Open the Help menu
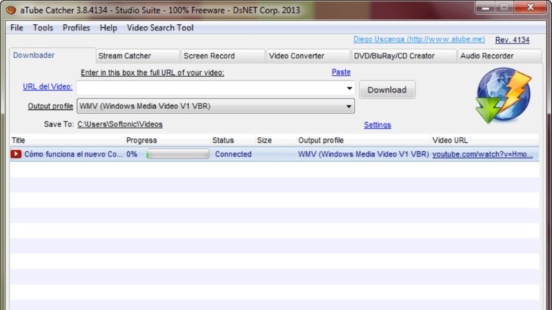 point(108,28)
